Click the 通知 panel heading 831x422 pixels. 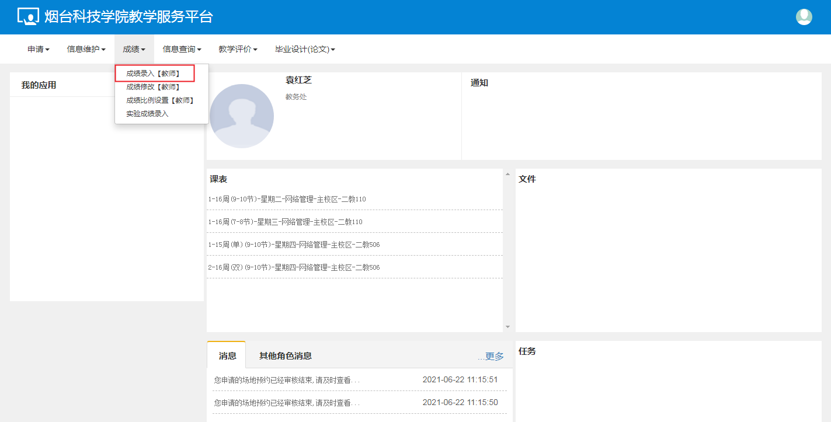tap(479, 83)
